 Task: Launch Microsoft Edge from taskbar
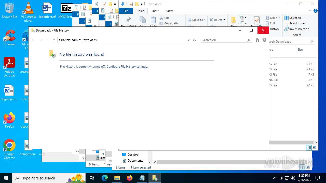pyautogui.click(x=105, y=178)
